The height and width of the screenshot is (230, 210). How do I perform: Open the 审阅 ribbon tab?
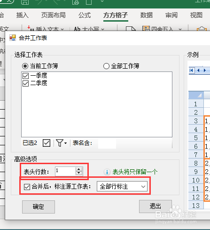pyautogui.click(x=171, y=15)
